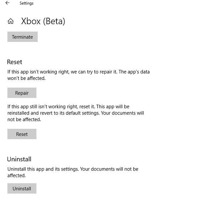Click the Settings title in window header
The image size is (213, 200).
point(26,4)
